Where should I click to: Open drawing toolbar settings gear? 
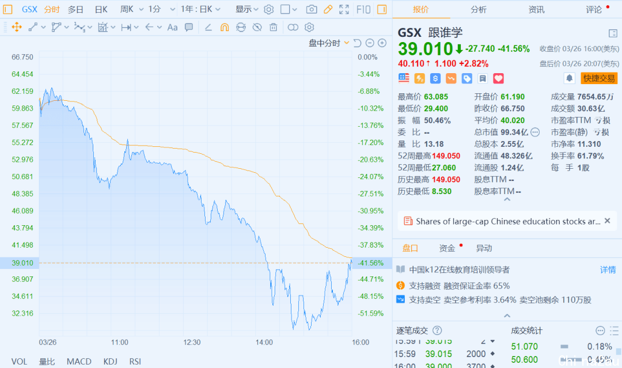309,27
